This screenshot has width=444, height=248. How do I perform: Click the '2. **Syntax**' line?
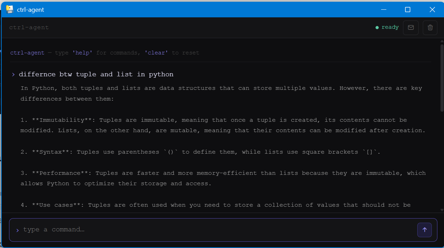point(200,152)
